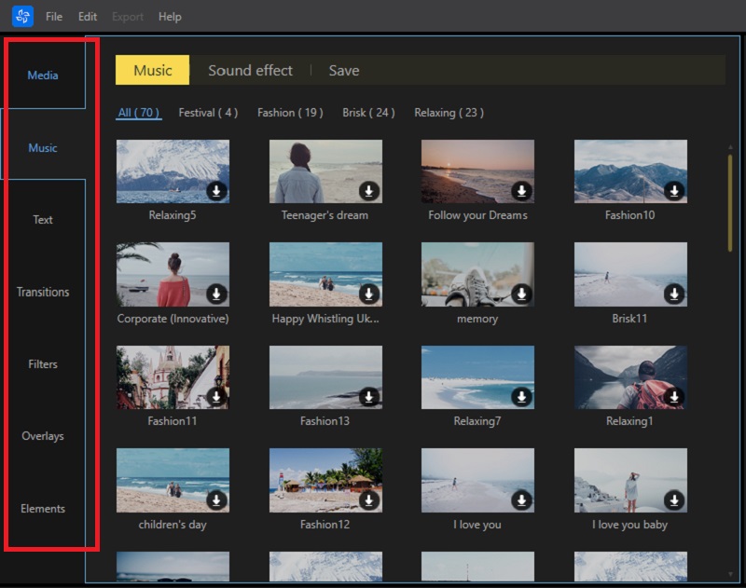Open the Edit menu
The image size is (746, 588).
pyautogui.click(x=88, y=17)
